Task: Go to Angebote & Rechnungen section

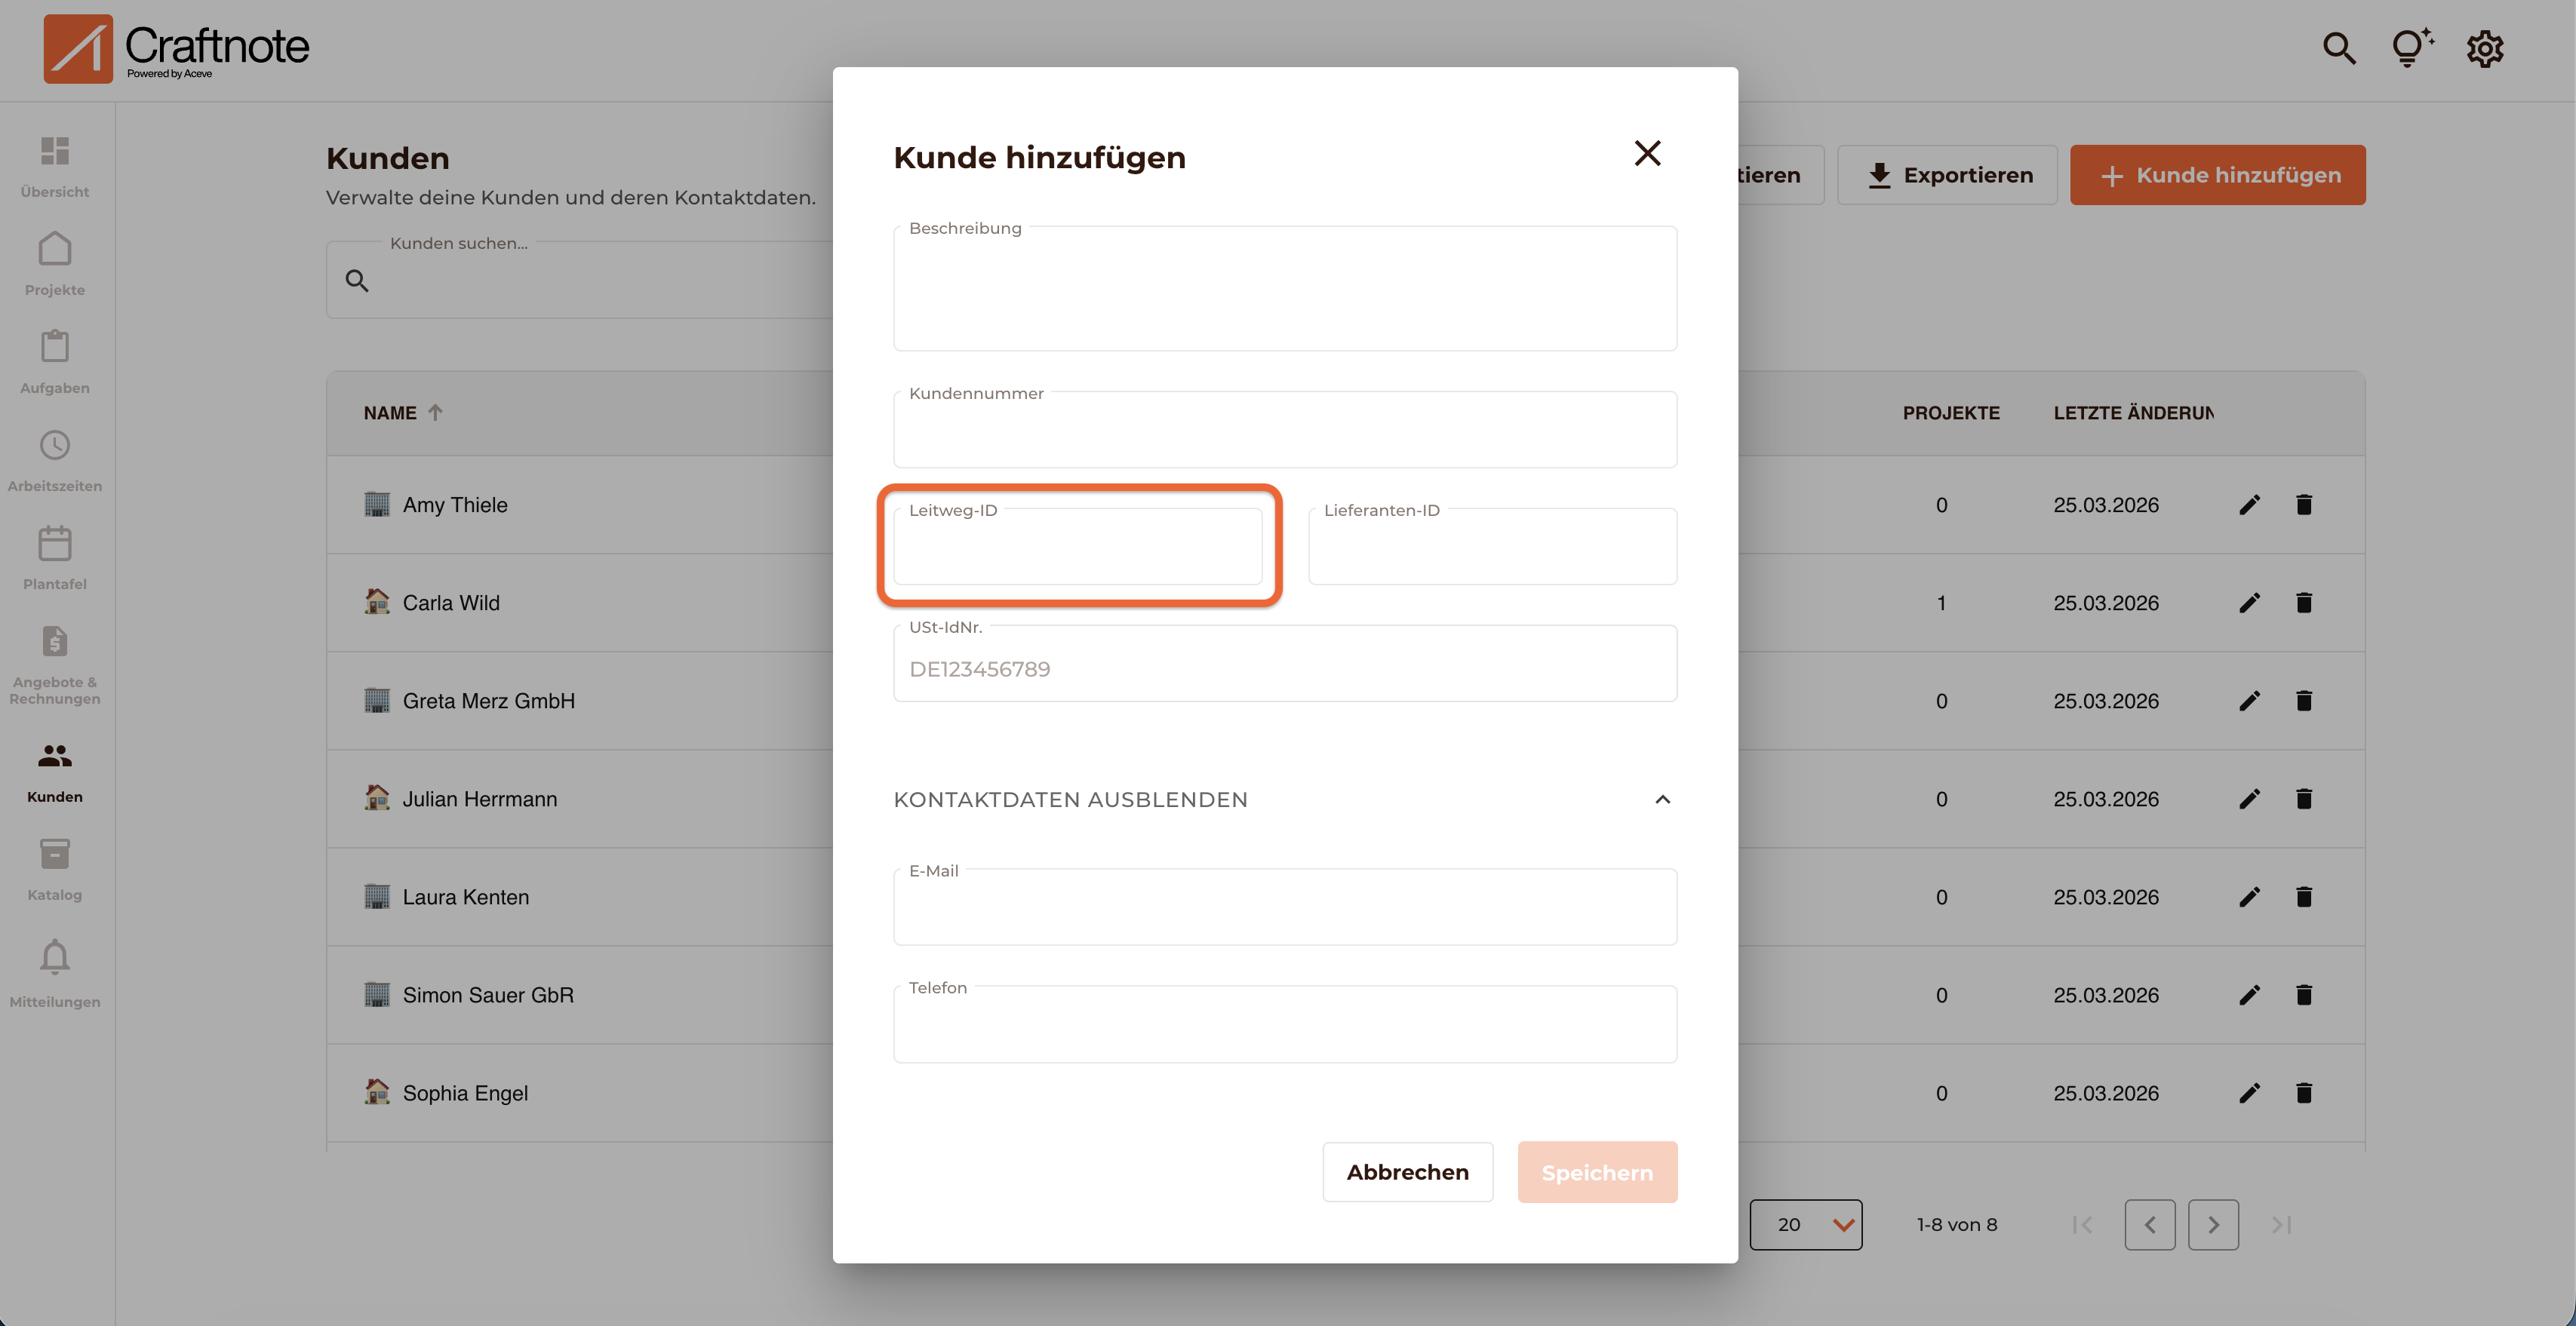Action: click(55, 665)
